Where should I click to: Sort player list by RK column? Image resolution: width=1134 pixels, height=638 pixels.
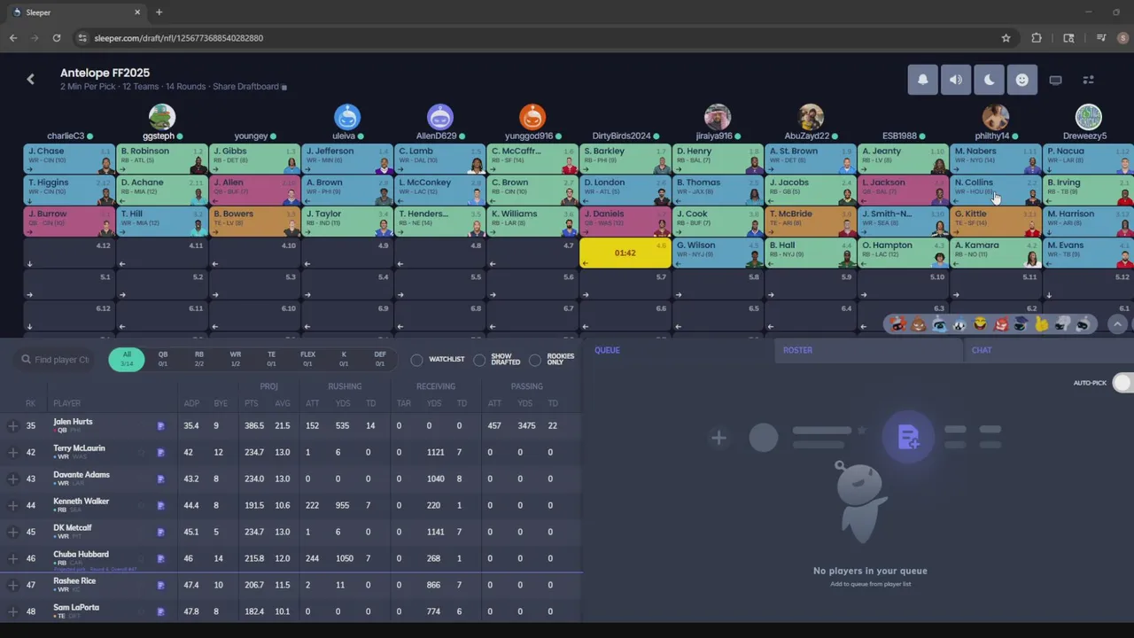[31, 403]
